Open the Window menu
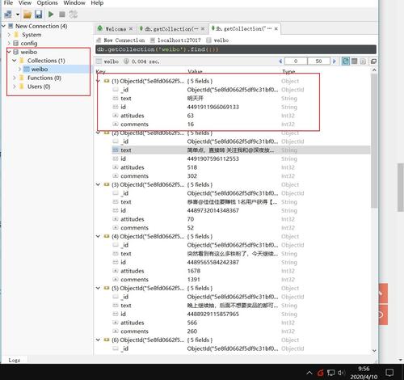 coord(74,3)
